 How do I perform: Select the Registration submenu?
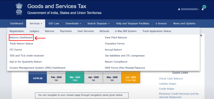pyautogui.click(x=17, y=31)
